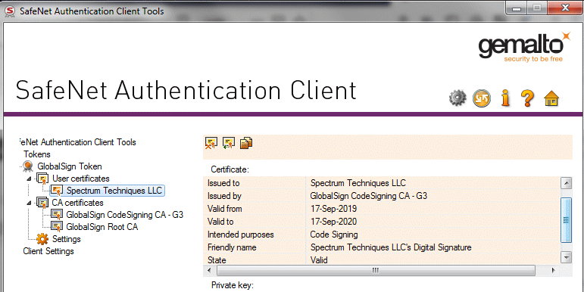584x292 pixels.
Task: Click horizontal scrollbar right arrow
Action: (554, 270)
